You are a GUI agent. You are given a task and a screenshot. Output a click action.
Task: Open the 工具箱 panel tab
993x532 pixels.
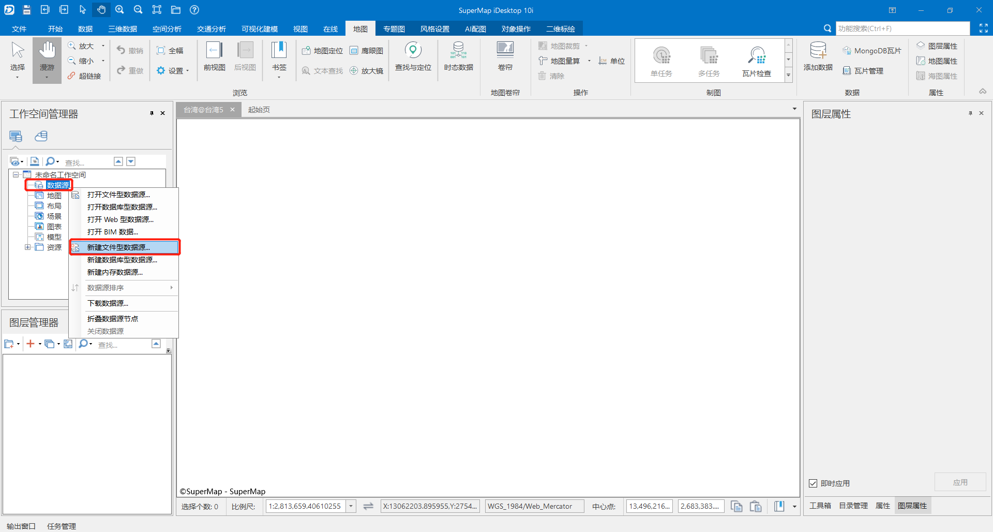point(820,506)
